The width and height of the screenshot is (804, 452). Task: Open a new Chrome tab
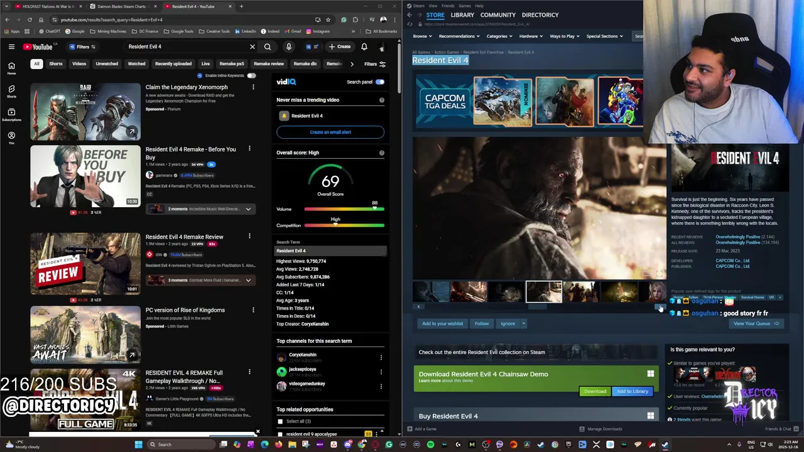241,6
